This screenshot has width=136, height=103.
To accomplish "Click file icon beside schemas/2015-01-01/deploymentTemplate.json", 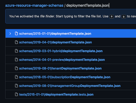I will click(x=16, y=33).
